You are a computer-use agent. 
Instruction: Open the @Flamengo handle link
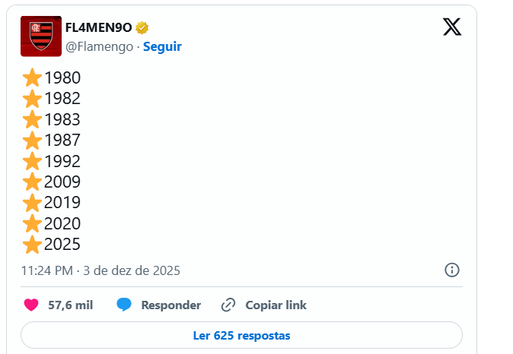tap(99, 46)
